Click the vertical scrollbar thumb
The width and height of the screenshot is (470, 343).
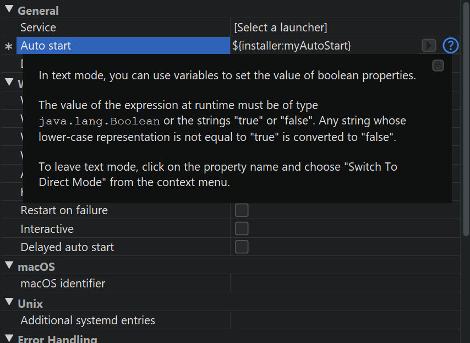click(x=466, y=121)
